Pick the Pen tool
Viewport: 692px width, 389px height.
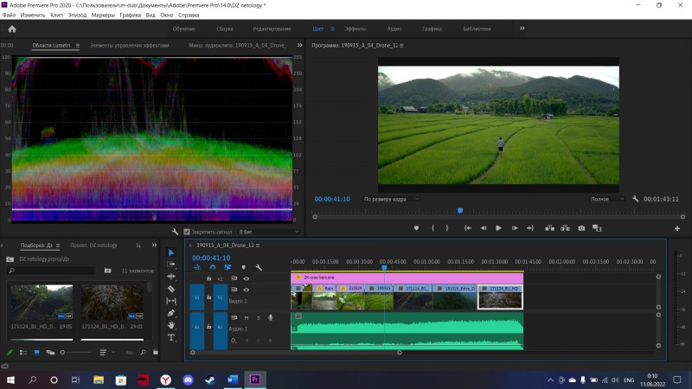point(171,313)
